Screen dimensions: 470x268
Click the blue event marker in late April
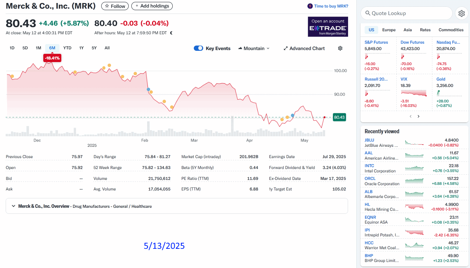(292, 115)
